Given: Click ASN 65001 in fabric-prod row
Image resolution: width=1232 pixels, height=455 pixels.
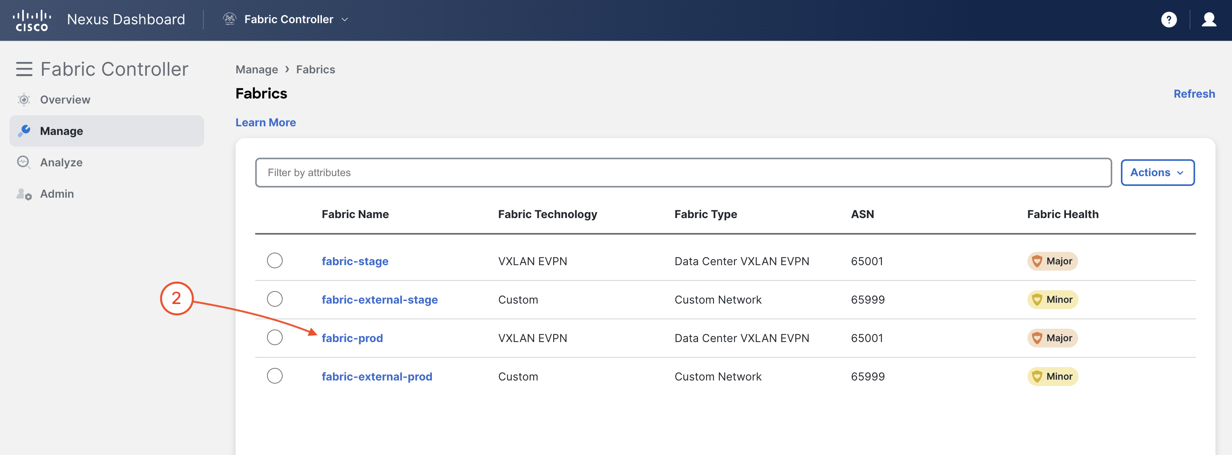Looking at the screenshot, I should (867, 338).
